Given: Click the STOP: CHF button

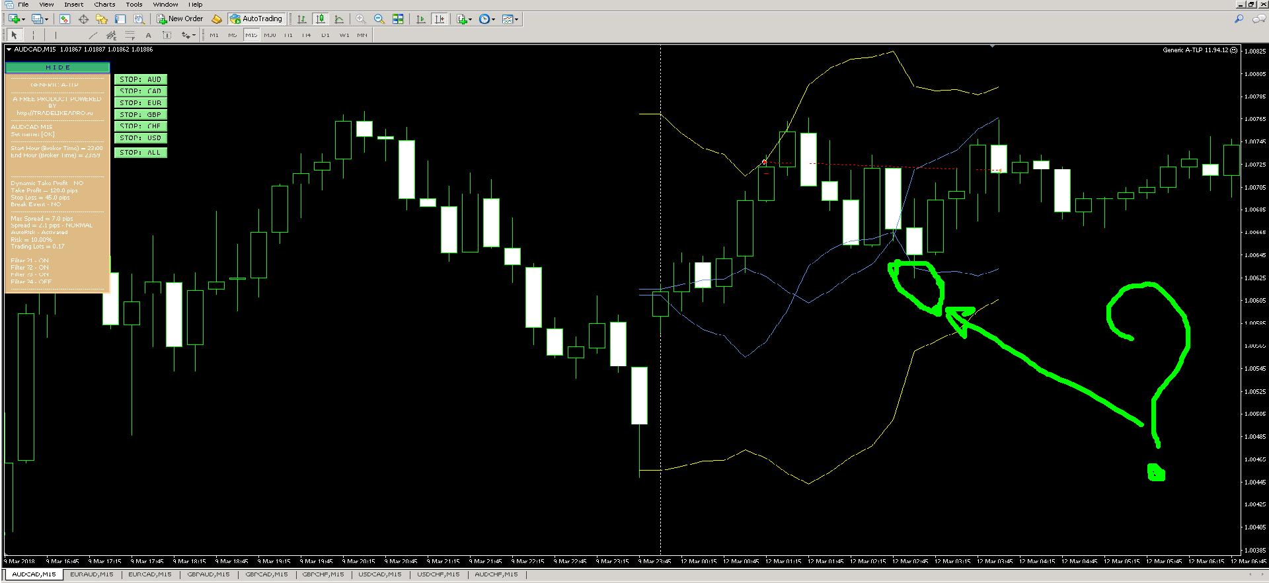Looking at the screenshot, I should (141, 126).
